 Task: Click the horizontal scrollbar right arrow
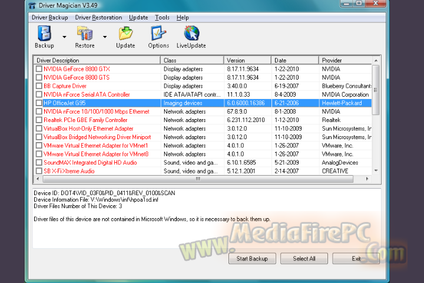click(367, 179)
